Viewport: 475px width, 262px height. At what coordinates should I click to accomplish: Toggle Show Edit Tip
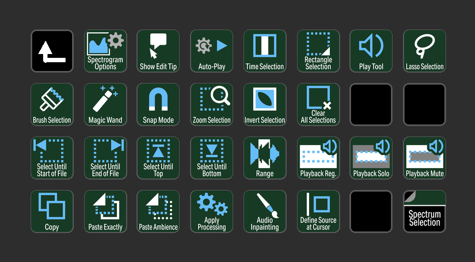158,51
